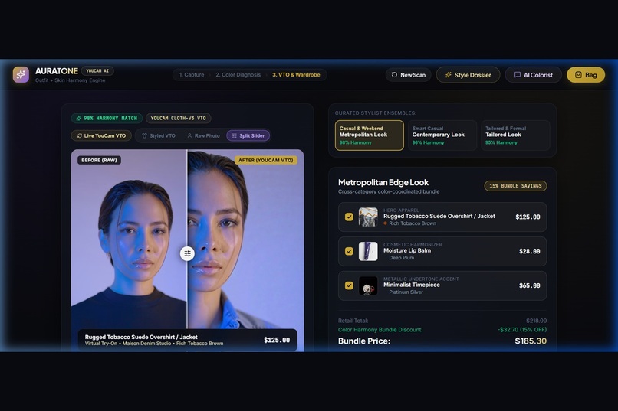Image resolution: width=618 pixels, height=411 pixels.
Task: Go to step 1. Capture
Action: click(192, 75)
